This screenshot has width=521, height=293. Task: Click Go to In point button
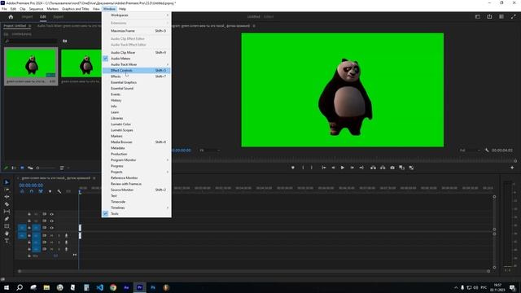(x=324, y=168)
